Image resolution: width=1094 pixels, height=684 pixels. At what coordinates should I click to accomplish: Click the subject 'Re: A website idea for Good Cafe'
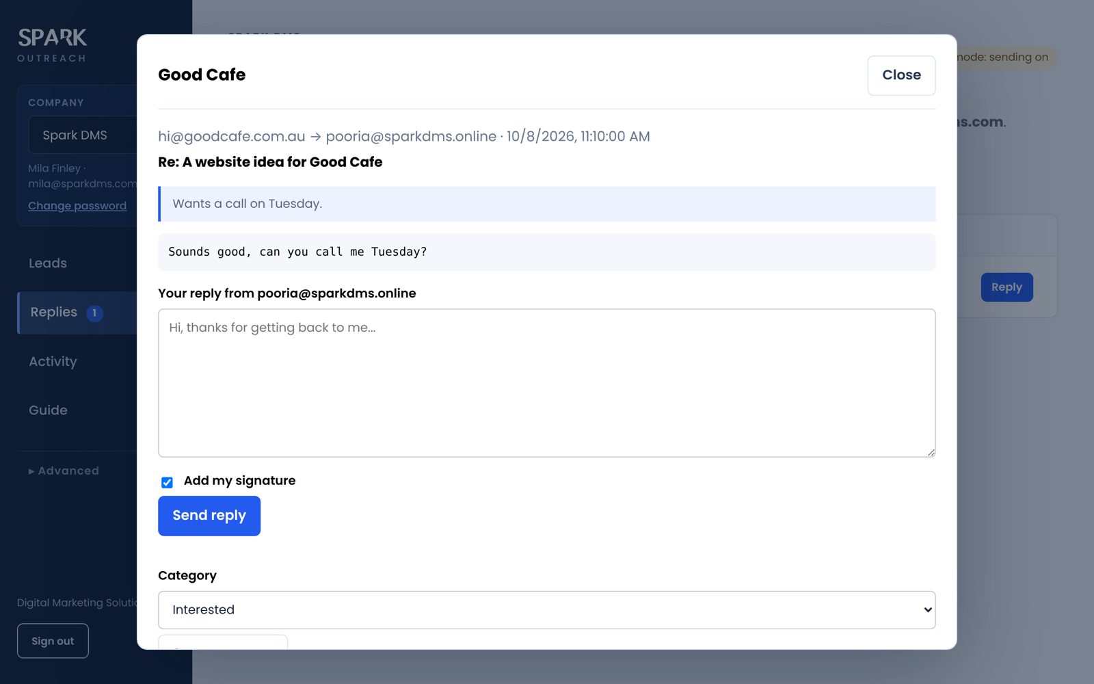tap(270, 162)
